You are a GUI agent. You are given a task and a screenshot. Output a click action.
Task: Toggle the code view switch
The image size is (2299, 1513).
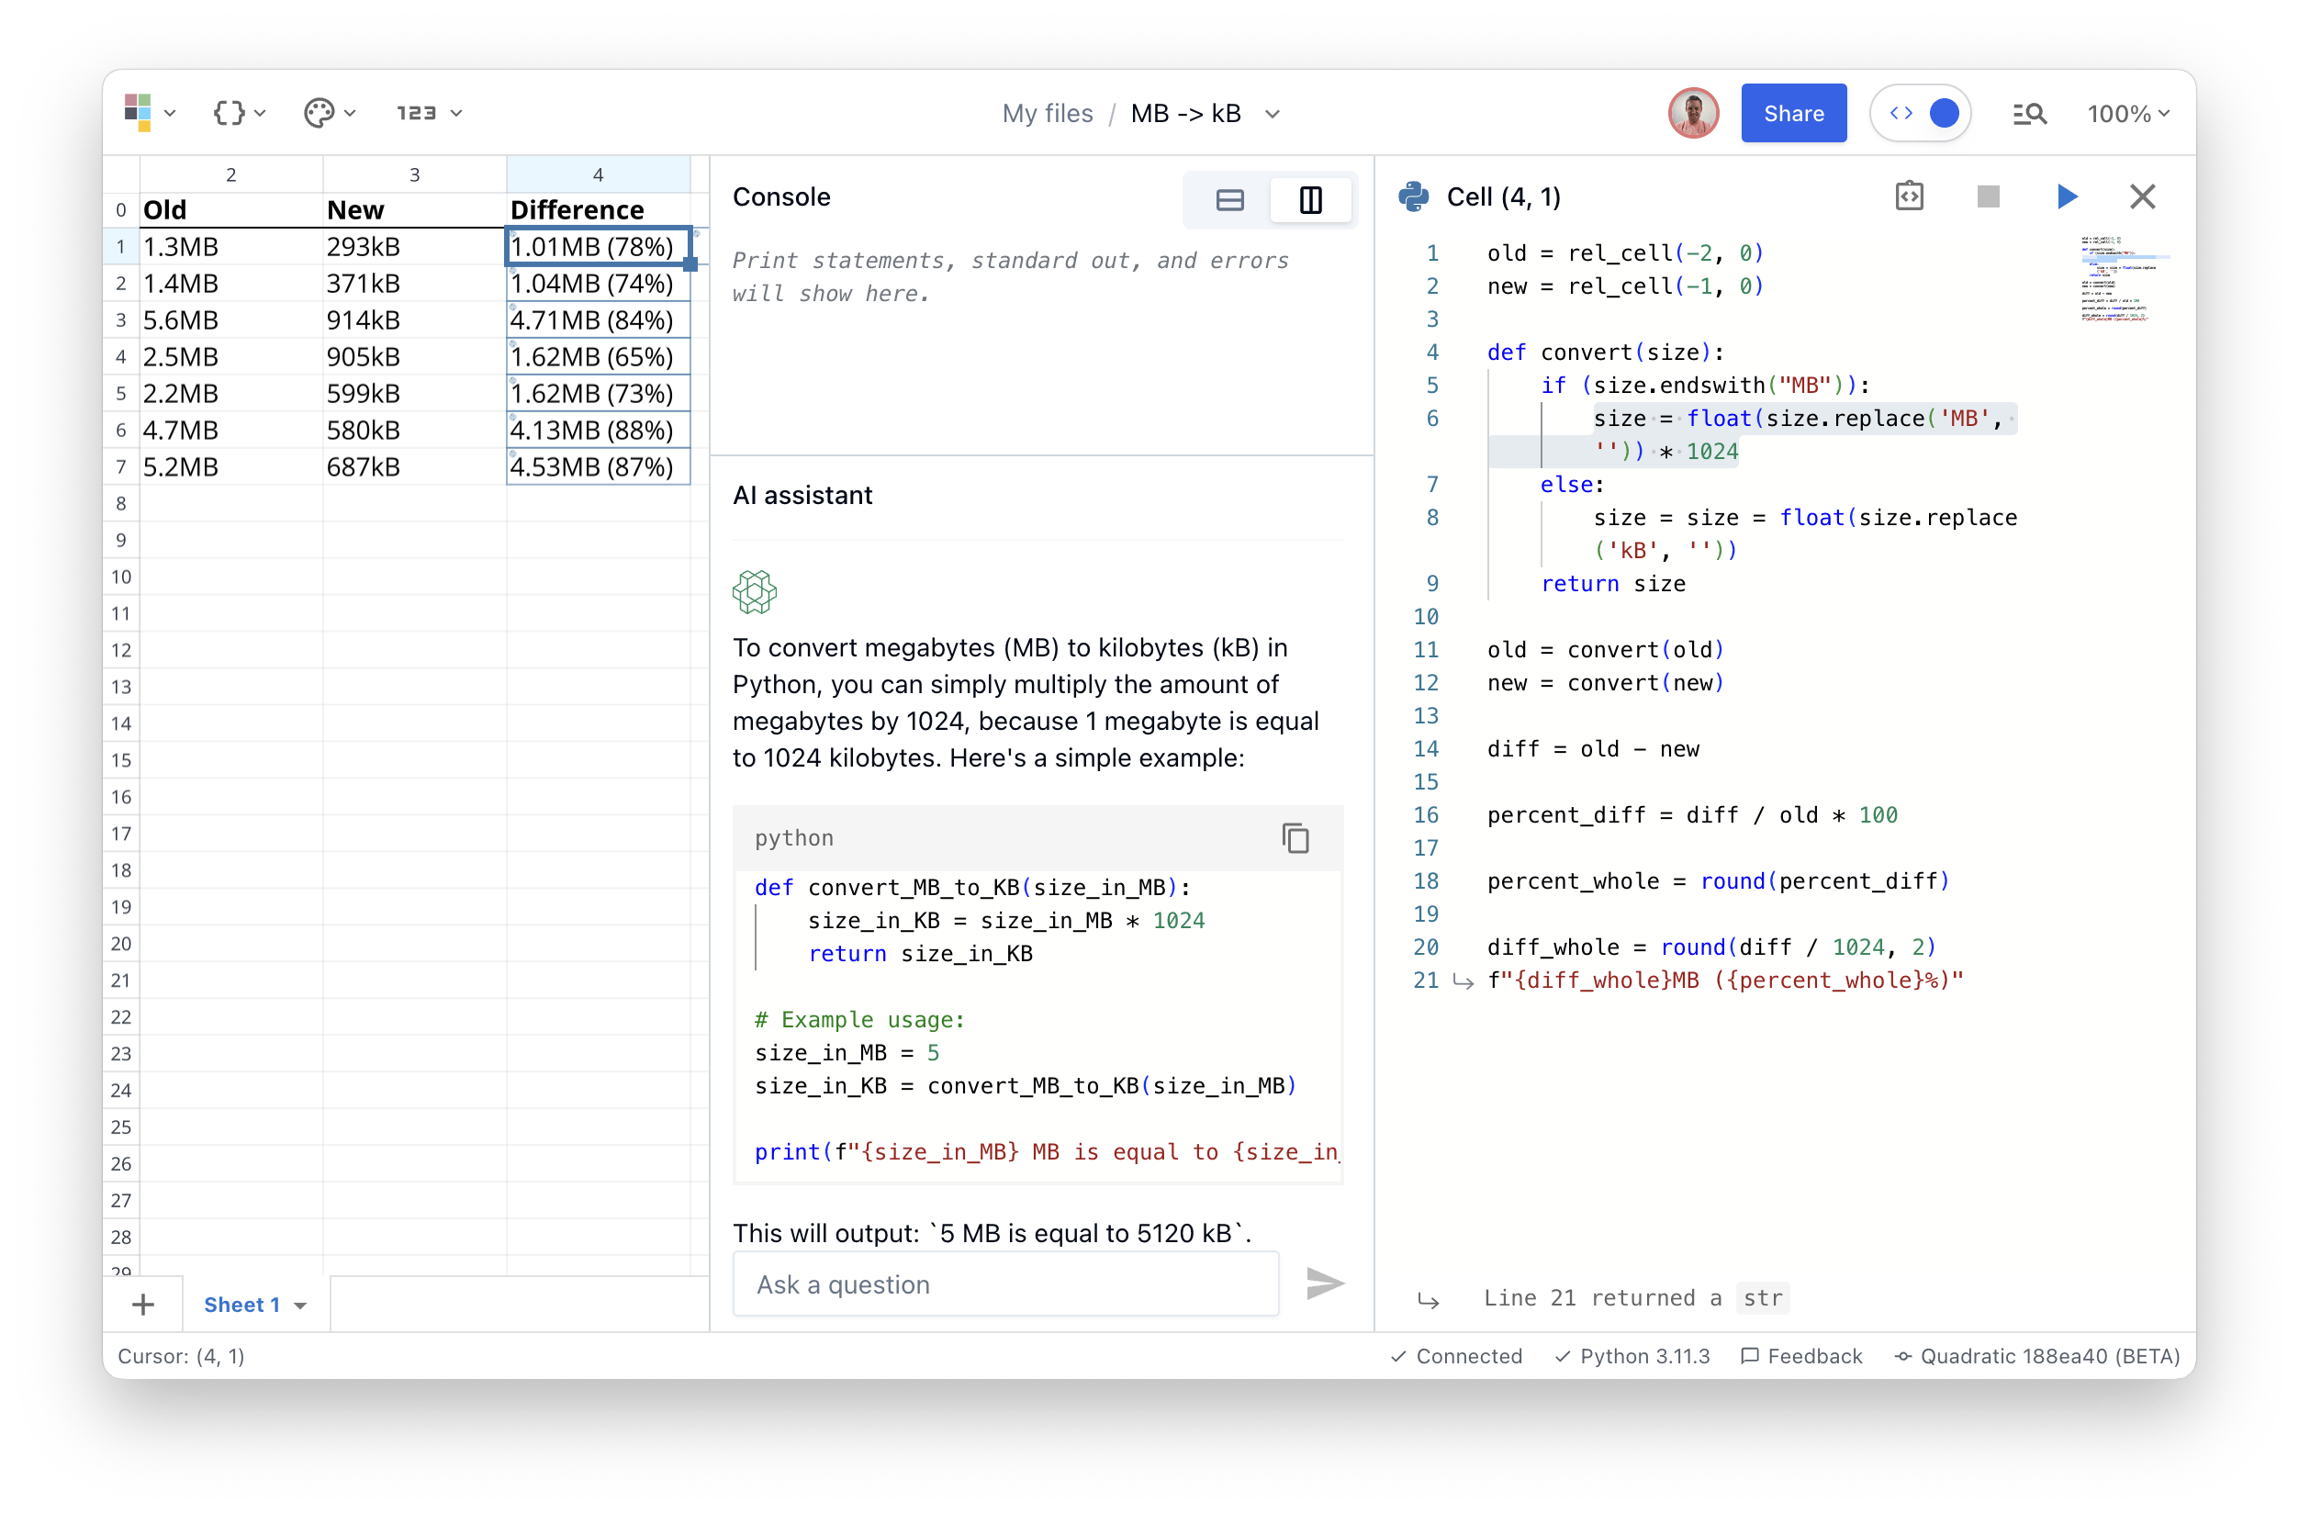(1921, 114)
